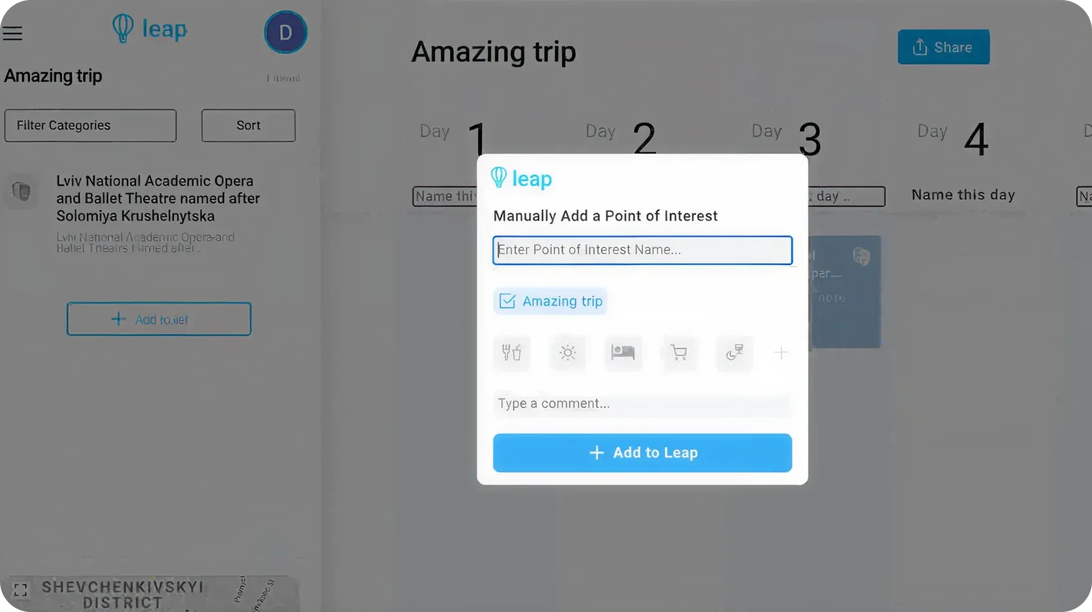Click Name this day under Day 4

[963, 195]
